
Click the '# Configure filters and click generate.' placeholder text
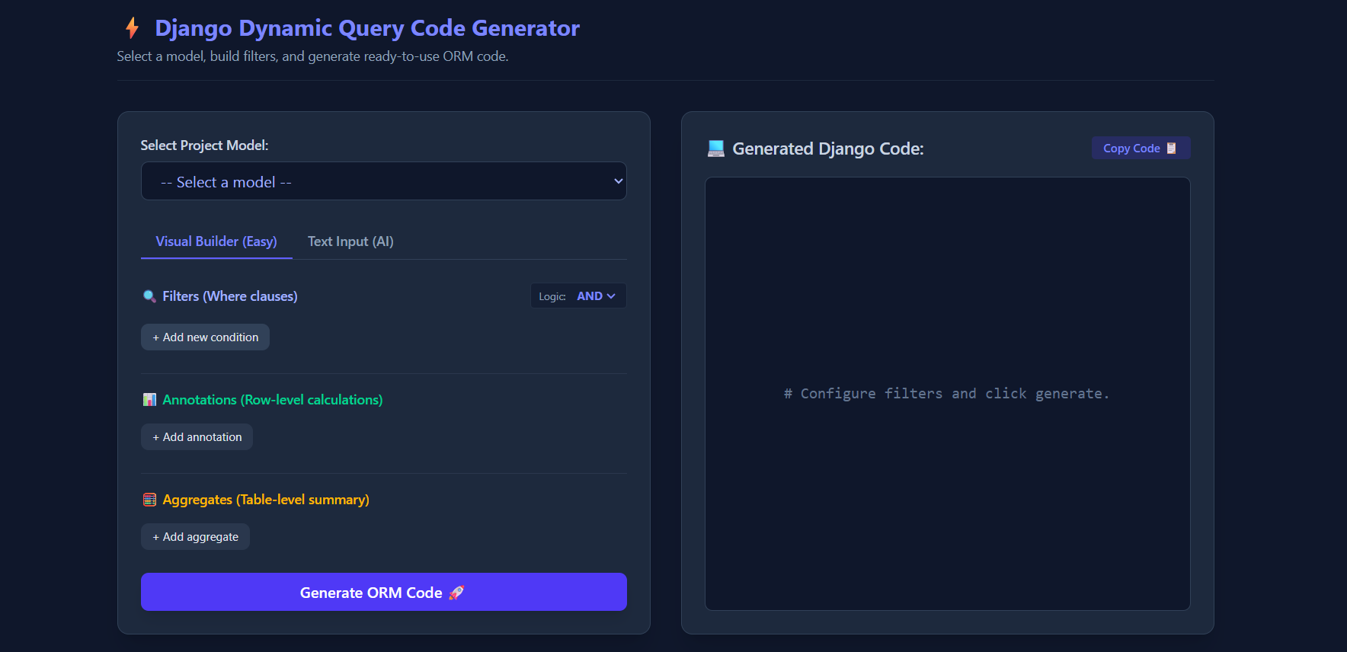(947, 394)
